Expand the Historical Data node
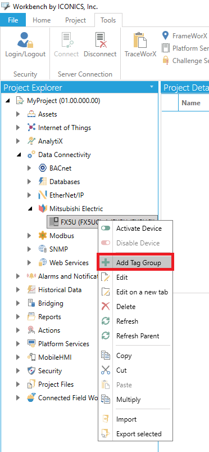 18,290
